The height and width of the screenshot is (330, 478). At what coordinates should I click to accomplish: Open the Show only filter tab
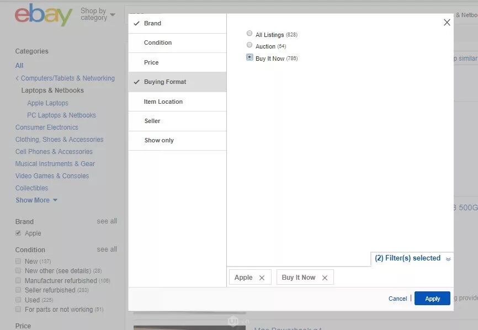(x=177, y=141)
